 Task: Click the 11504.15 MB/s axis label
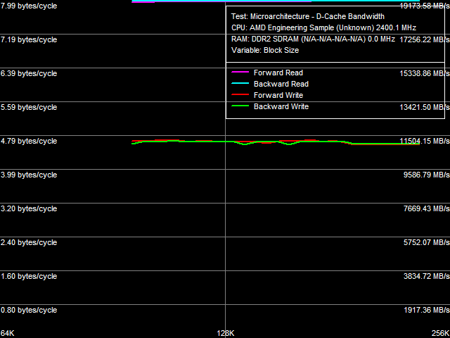[x=424, y=141]
